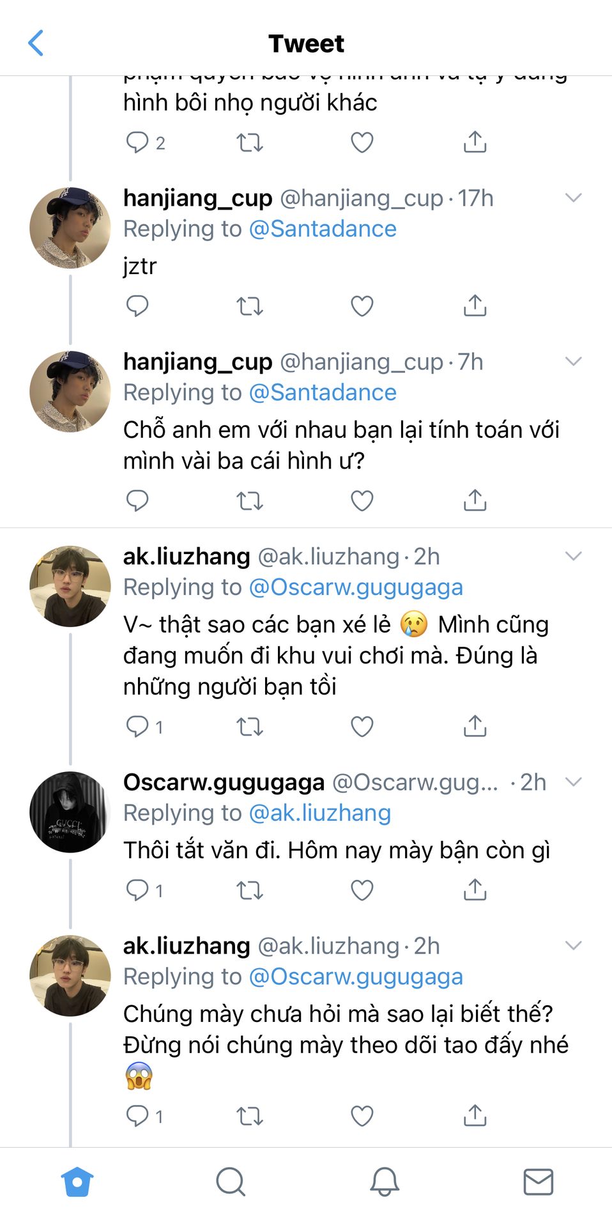
Task: Share the last ak.liuzhang tweet
Action: [475, 1116]
